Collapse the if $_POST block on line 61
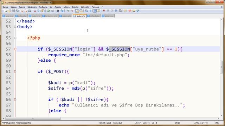Viewport: 225px width, 126px height. coord(15,71)
